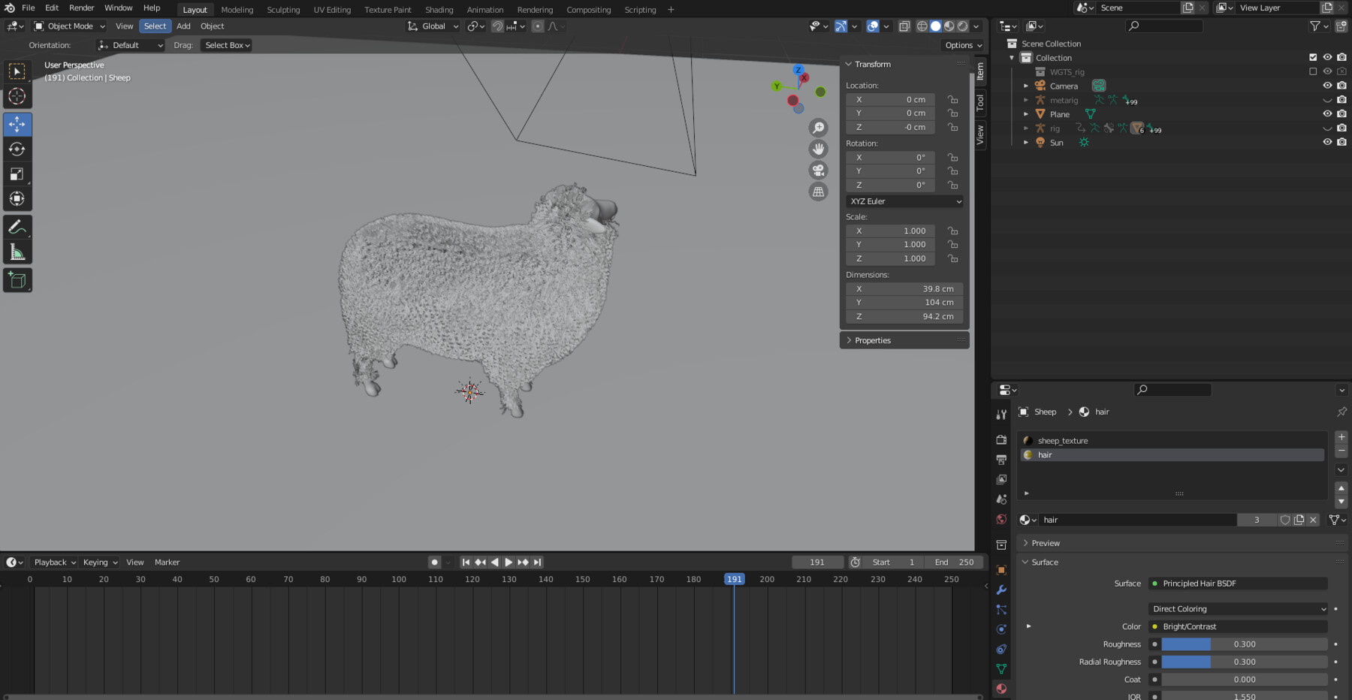The width and height of the screenshot is (1352, 700).
Task: Select the Measure tool
Action: click(17, 251)
